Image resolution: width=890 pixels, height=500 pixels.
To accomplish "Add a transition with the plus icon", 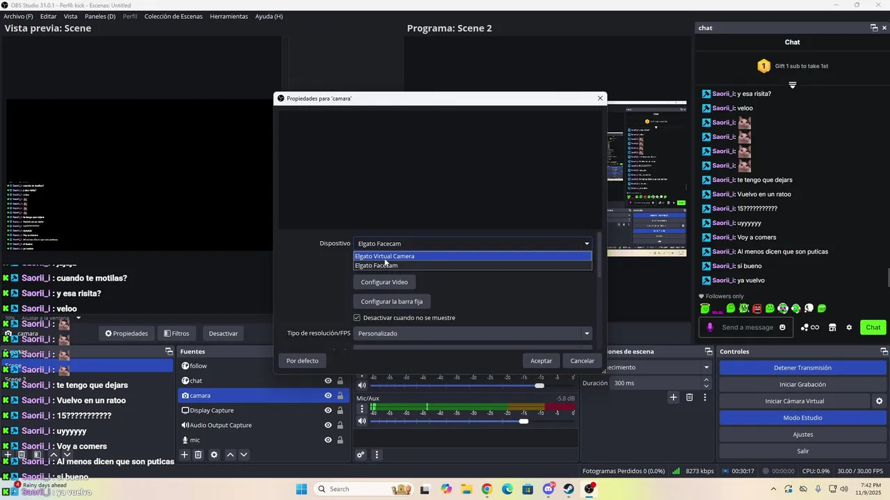I will point(673,397).
